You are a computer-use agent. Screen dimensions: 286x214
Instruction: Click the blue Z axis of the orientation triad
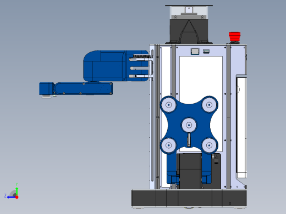pyautogui.click(x=11, y=197)
